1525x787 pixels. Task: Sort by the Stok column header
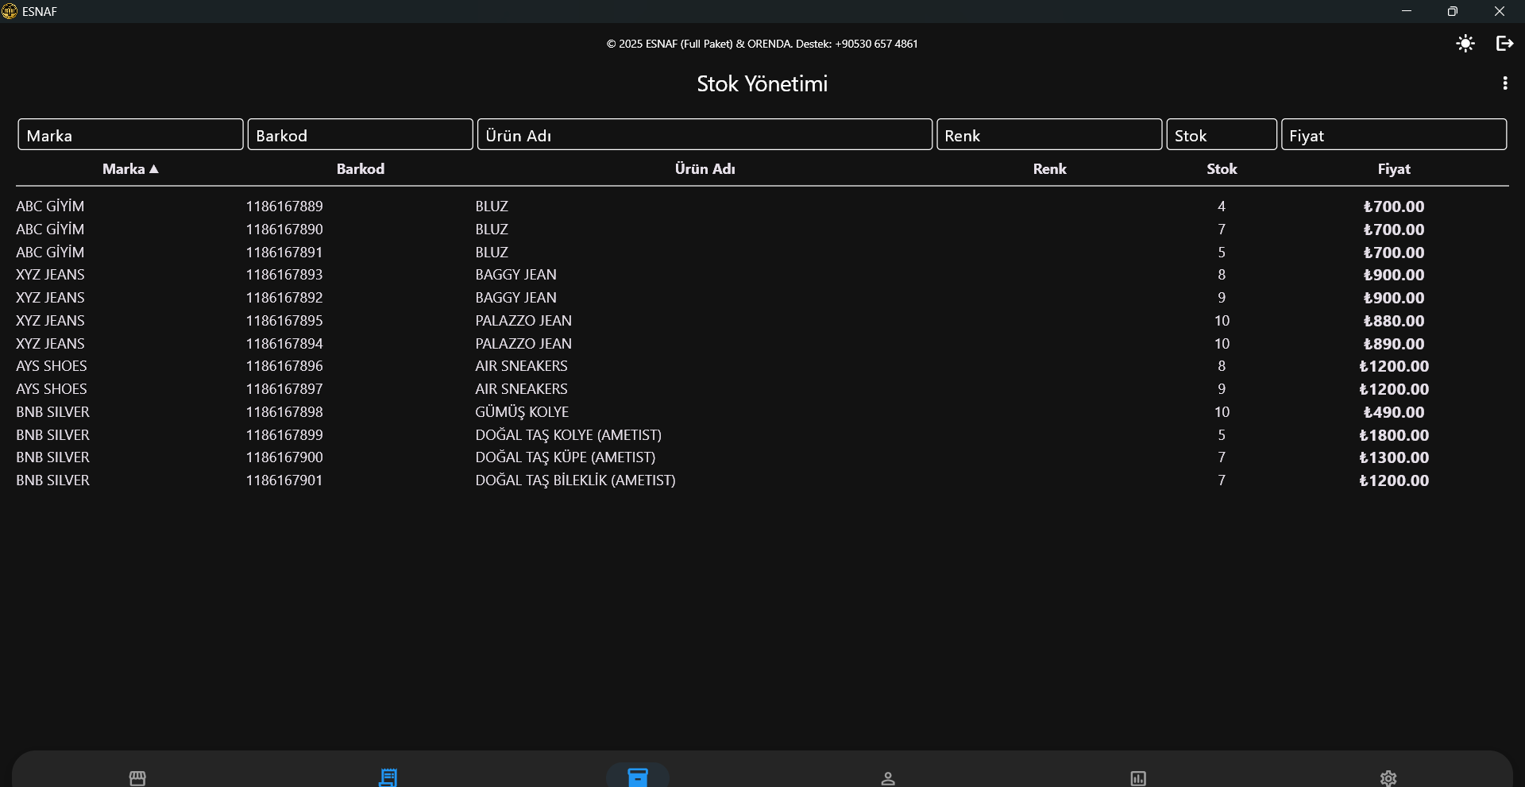pyautogui.click(x=1222, y=169)
